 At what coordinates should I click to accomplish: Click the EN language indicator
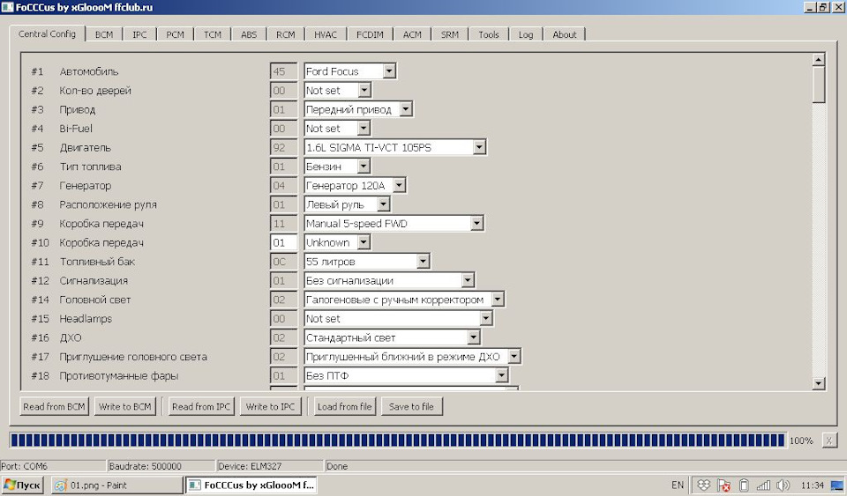(677, 485)
